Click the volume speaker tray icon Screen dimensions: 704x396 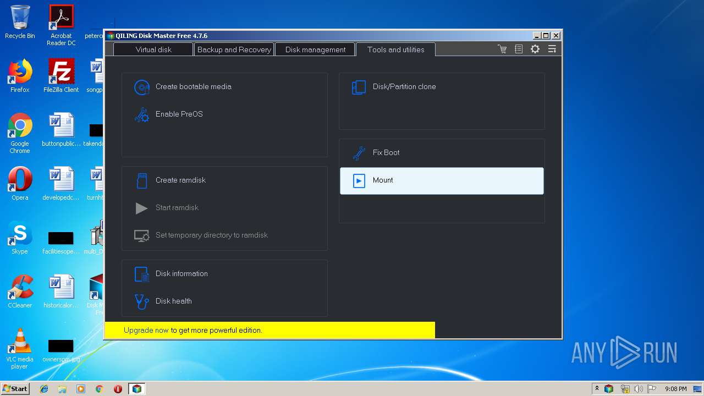pyautogui.click(x=638, y=389)
